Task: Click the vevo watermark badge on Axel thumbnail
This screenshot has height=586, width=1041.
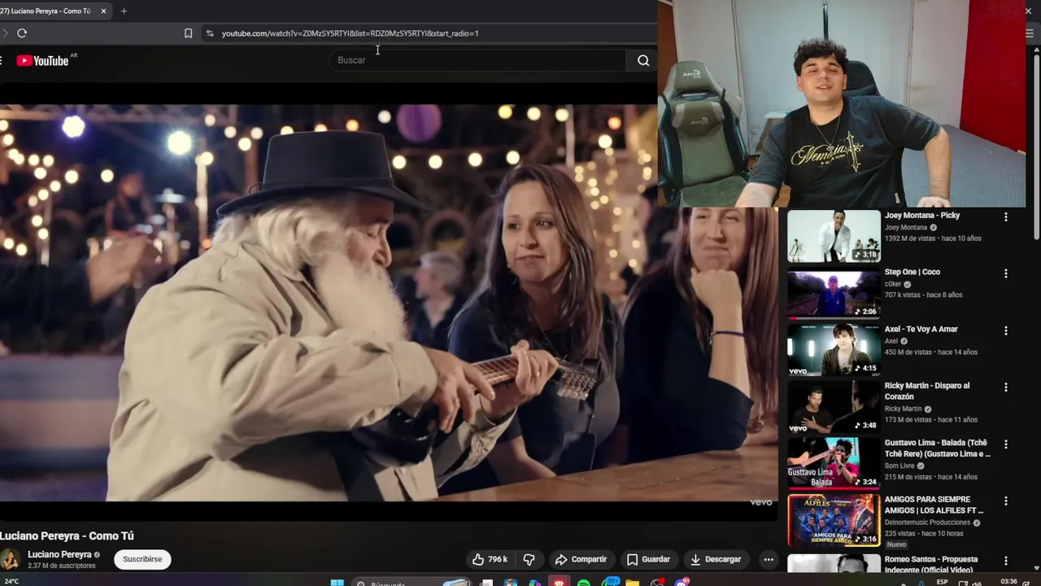Action: (798, 371)
